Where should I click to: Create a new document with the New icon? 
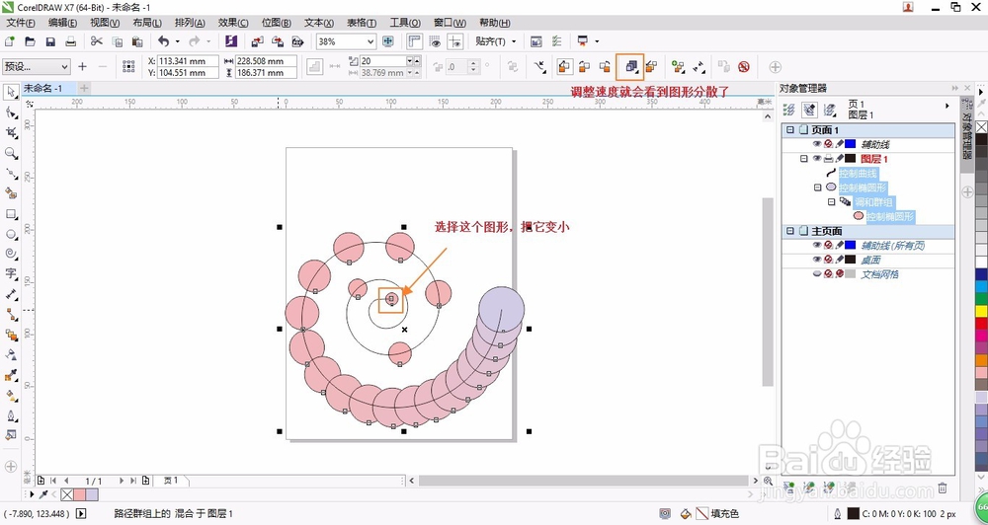tap(10, 41)
